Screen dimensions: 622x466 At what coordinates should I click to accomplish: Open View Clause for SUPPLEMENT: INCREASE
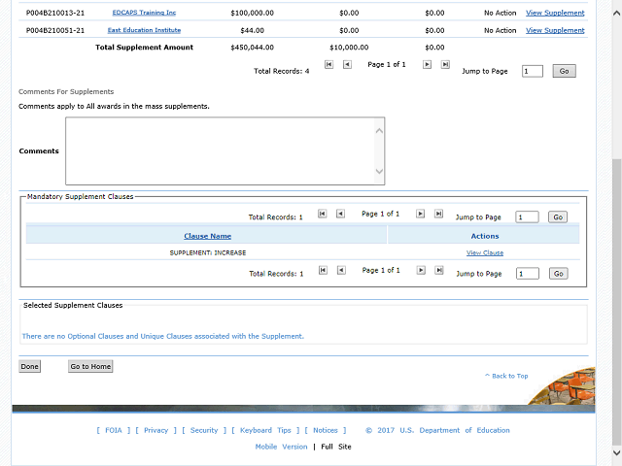tap(484, 252)
